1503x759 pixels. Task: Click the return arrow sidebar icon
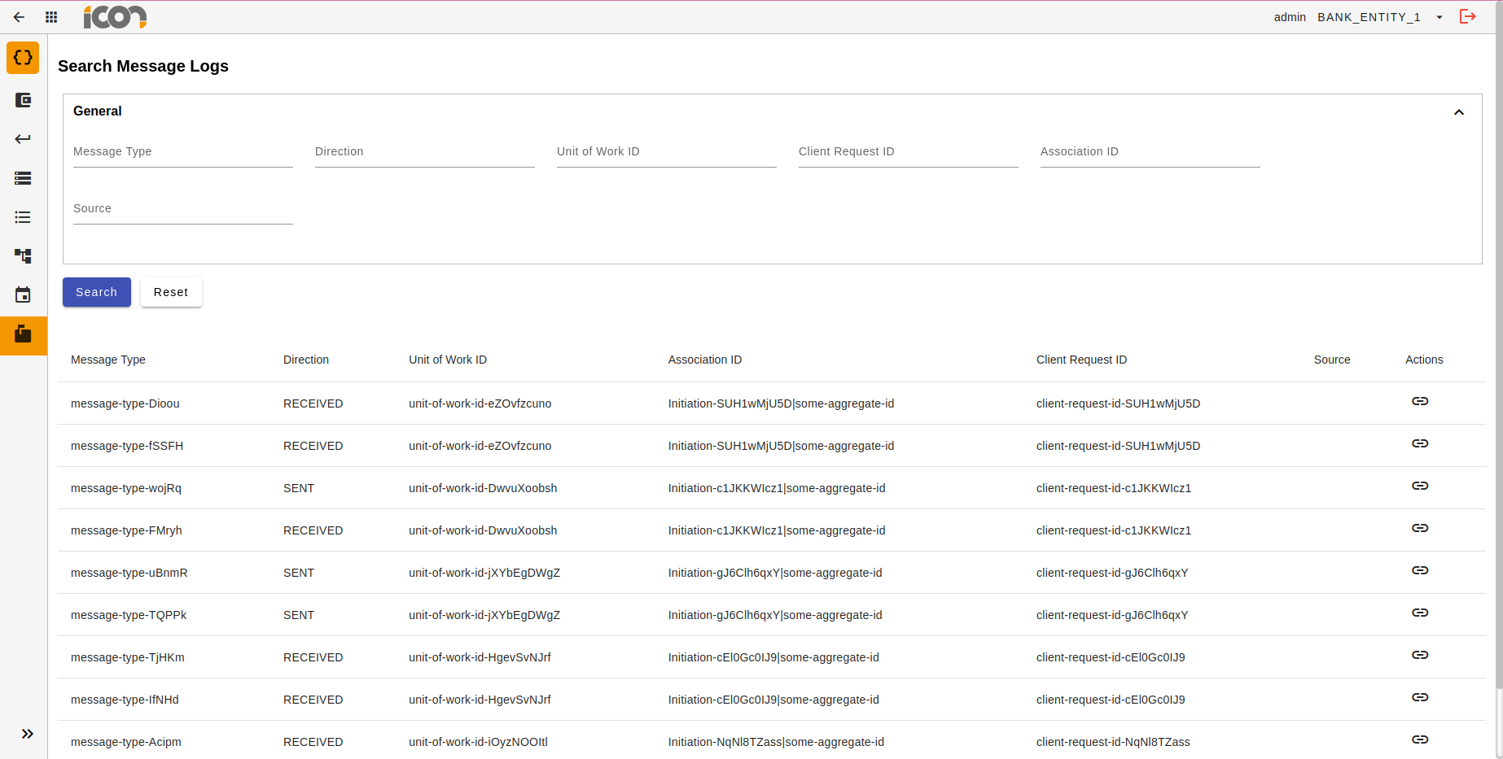(x=22, y=139)
